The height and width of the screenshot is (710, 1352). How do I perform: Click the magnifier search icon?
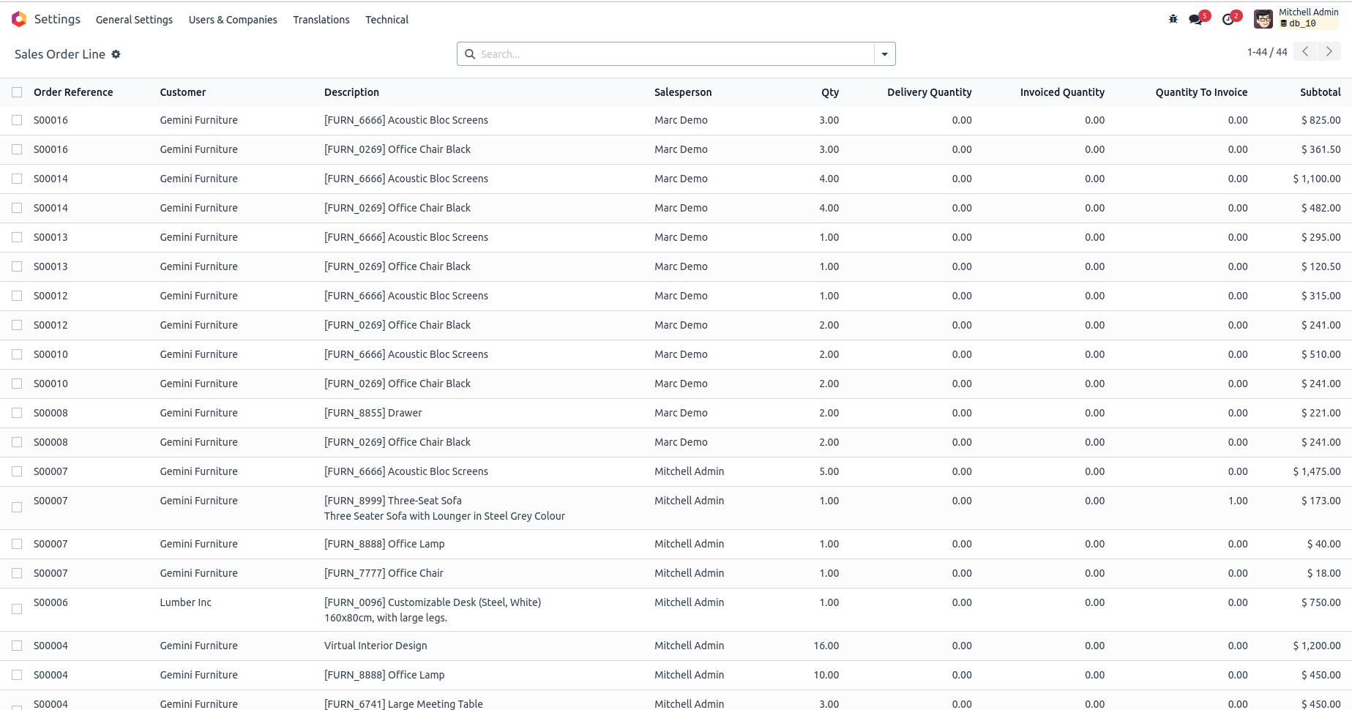tap(470, 54)
